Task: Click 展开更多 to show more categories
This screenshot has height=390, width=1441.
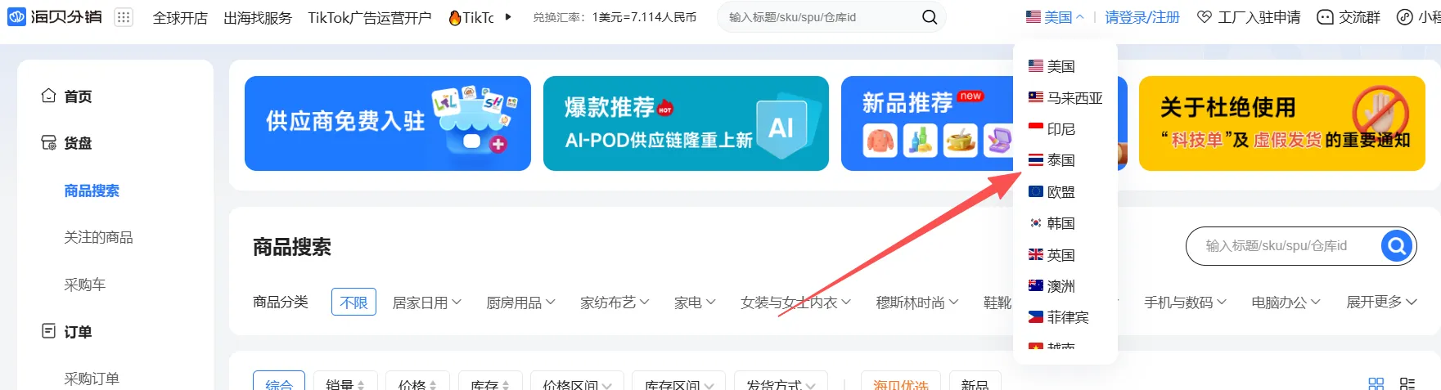Action: (x=1382, y=302)
